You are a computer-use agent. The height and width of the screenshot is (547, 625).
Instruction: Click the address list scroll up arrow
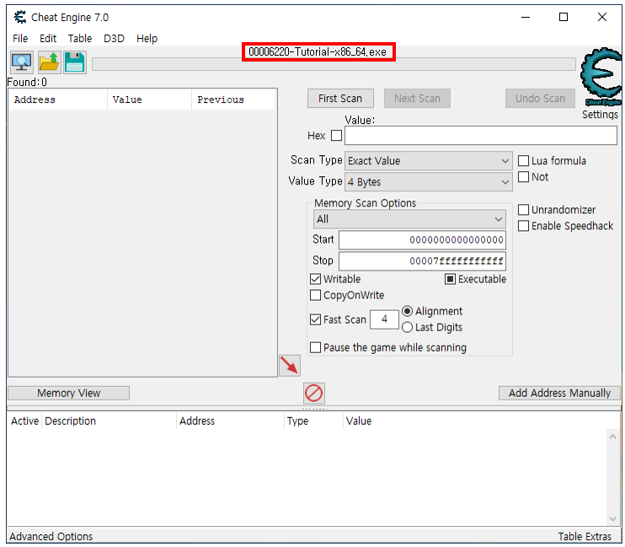coord(612,437)
